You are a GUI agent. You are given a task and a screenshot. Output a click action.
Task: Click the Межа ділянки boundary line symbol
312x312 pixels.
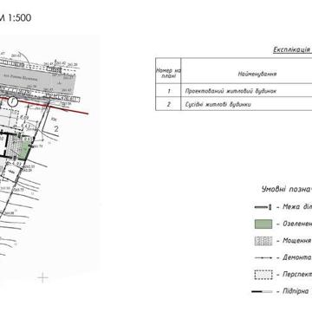click(x=263, y=207)
